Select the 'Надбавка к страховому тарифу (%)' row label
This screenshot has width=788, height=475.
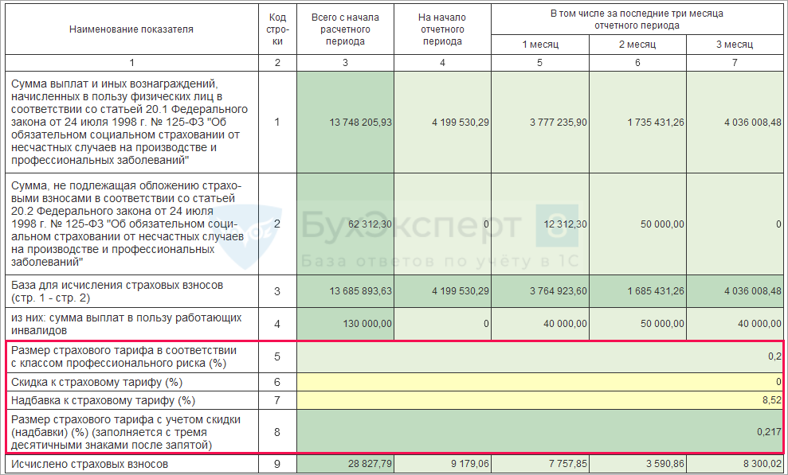tap(131, 400)
